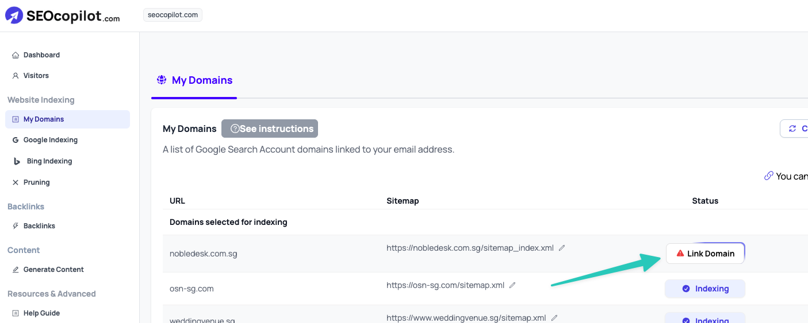Open Help Guide from the sidebar
Image resolution: width=808 pixels, height=323 pixels.
(41, 313)
